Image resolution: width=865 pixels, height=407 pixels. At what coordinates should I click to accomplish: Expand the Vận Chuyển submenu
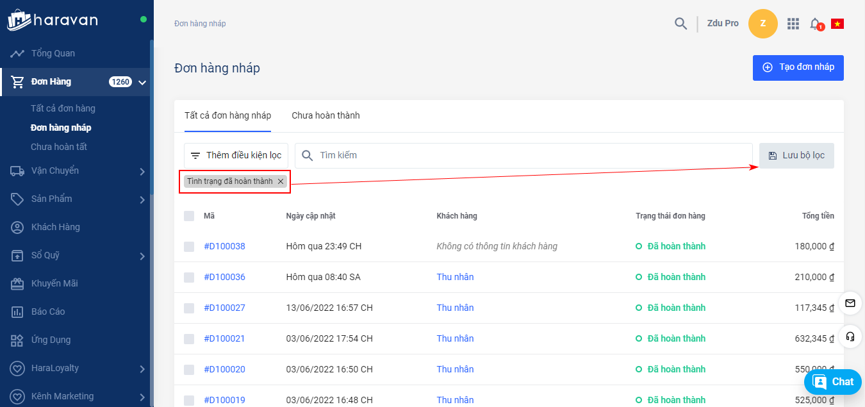click(x=142, y=171)
